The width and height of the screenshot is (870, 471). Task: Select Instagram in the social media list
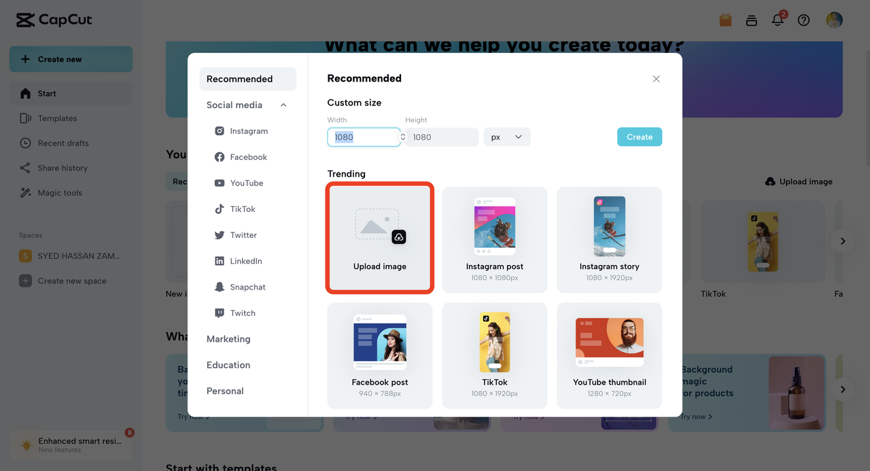pos(248,131)
